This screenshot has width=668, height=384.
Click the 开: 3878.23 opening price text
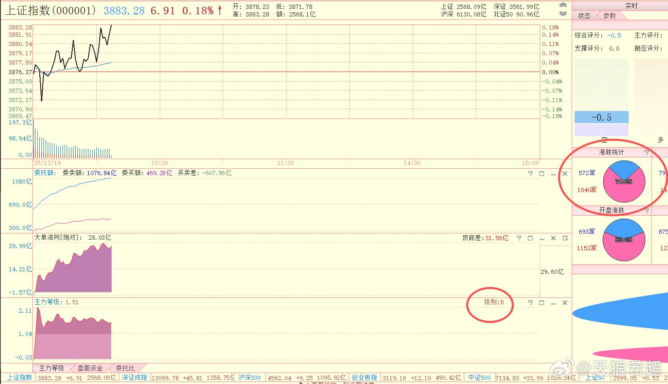251,7
